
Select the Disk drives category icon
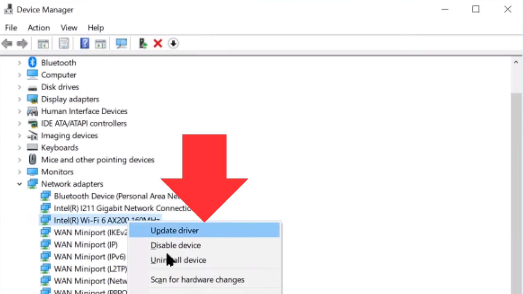point(32,88)
